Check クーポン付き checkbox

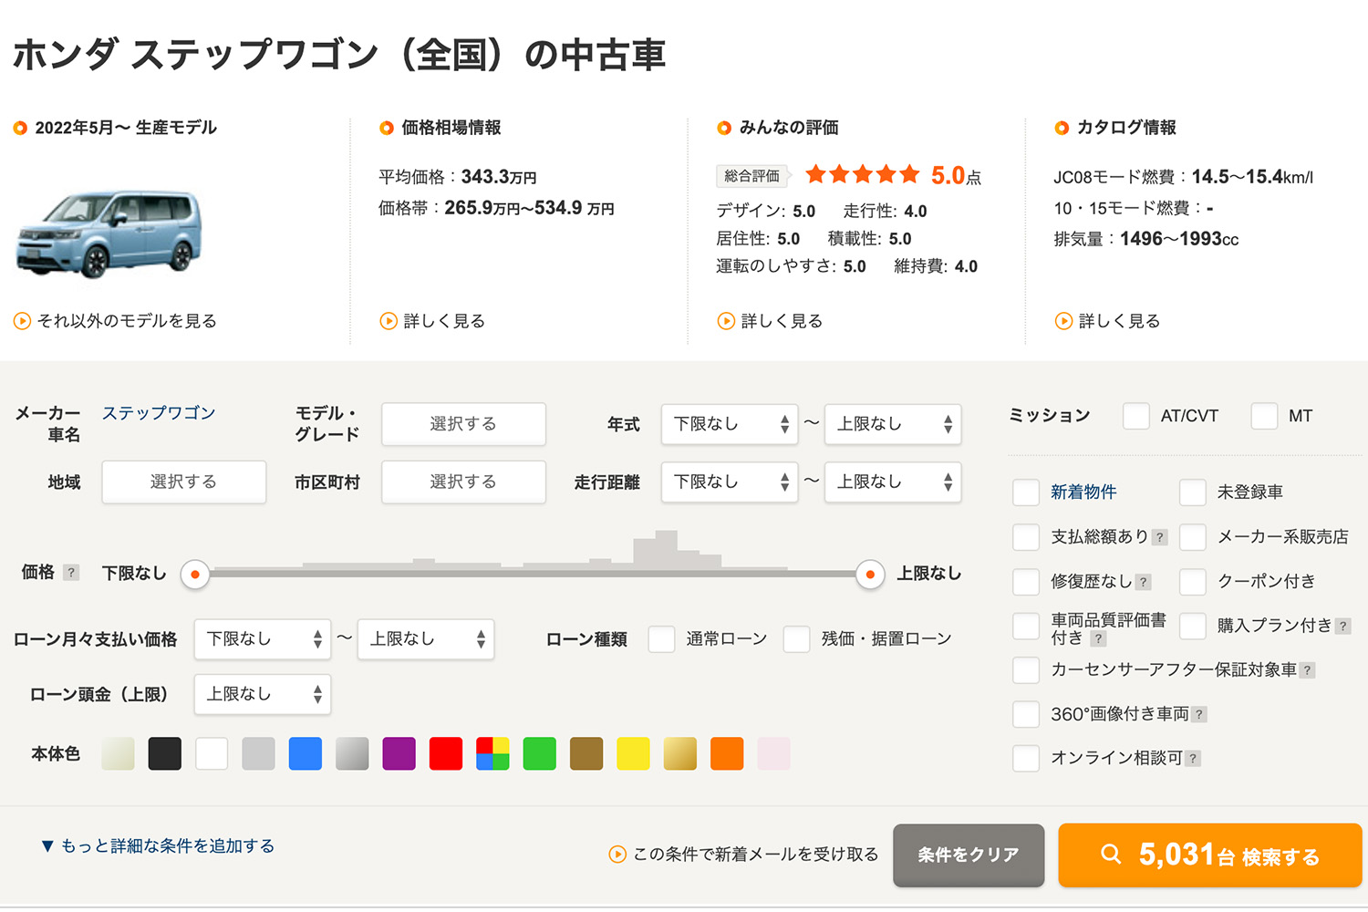1193,582
